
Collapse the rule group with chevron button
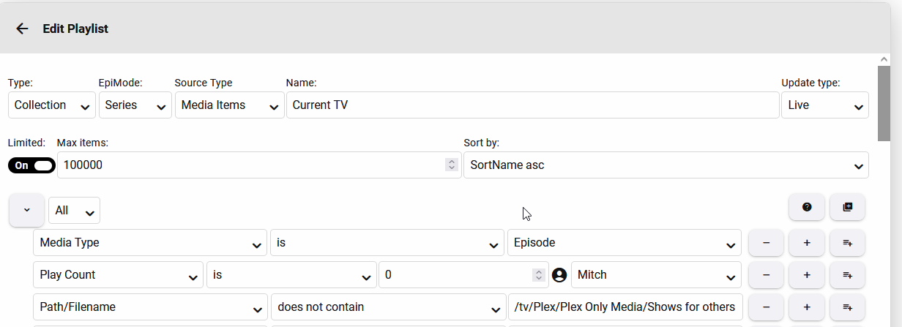pos(27,211)
